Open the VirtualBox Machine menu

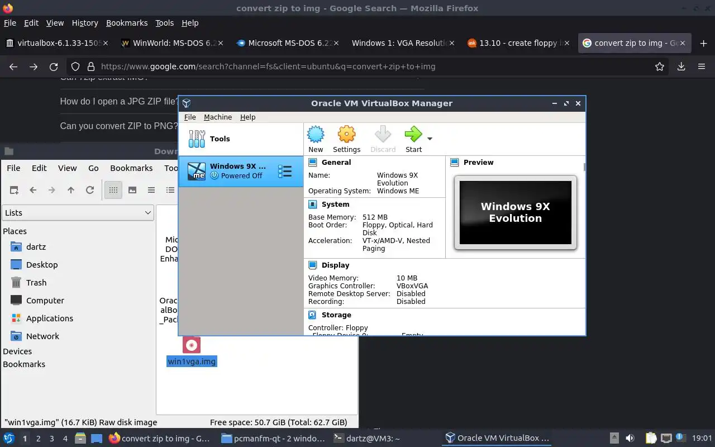[x=218, y=117]
